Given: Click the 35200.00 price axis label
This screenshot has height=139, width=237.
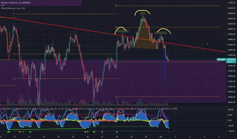Looking at the screenshot, I should click(x=231, y=34).
